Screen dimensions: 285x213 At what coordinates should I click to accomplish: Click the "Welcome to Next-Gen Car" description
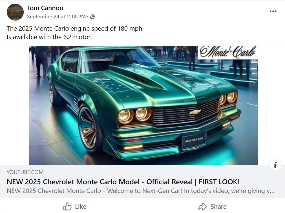click(x=140, y=191)
